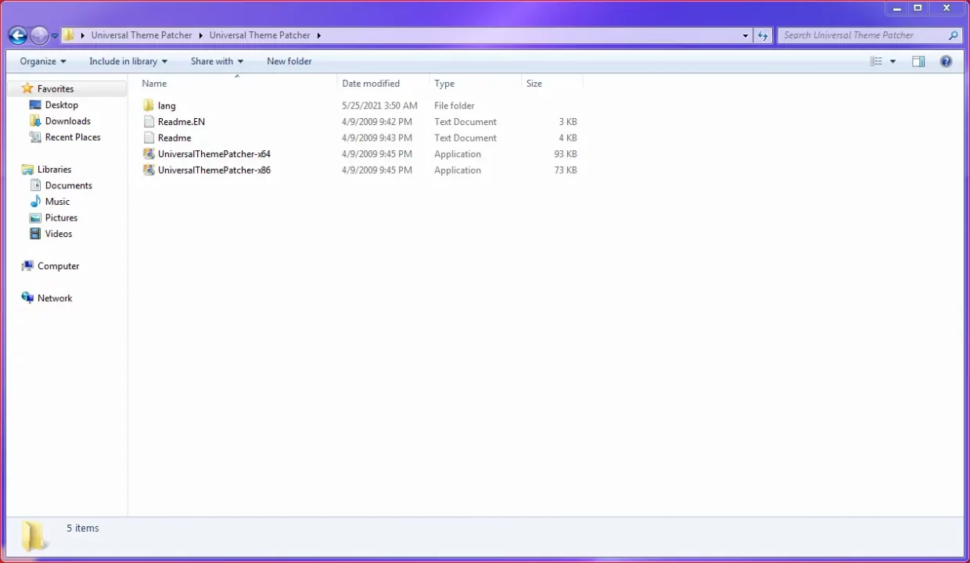Click the UniversalThemePatcher-x86 file name
The width and height of the screenshot is (970, 563).
[x=214, y=170]
